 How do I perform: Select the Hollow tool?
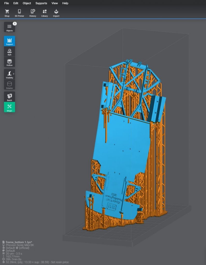[x=9, y=62]
